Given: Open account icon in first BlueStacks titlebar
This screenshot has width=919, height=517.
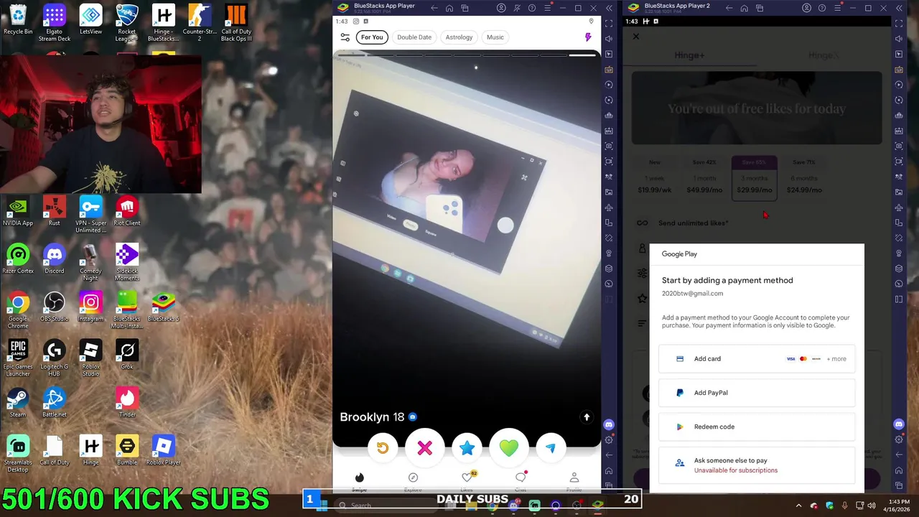Looking at the screenshot, I should [502, 8].
